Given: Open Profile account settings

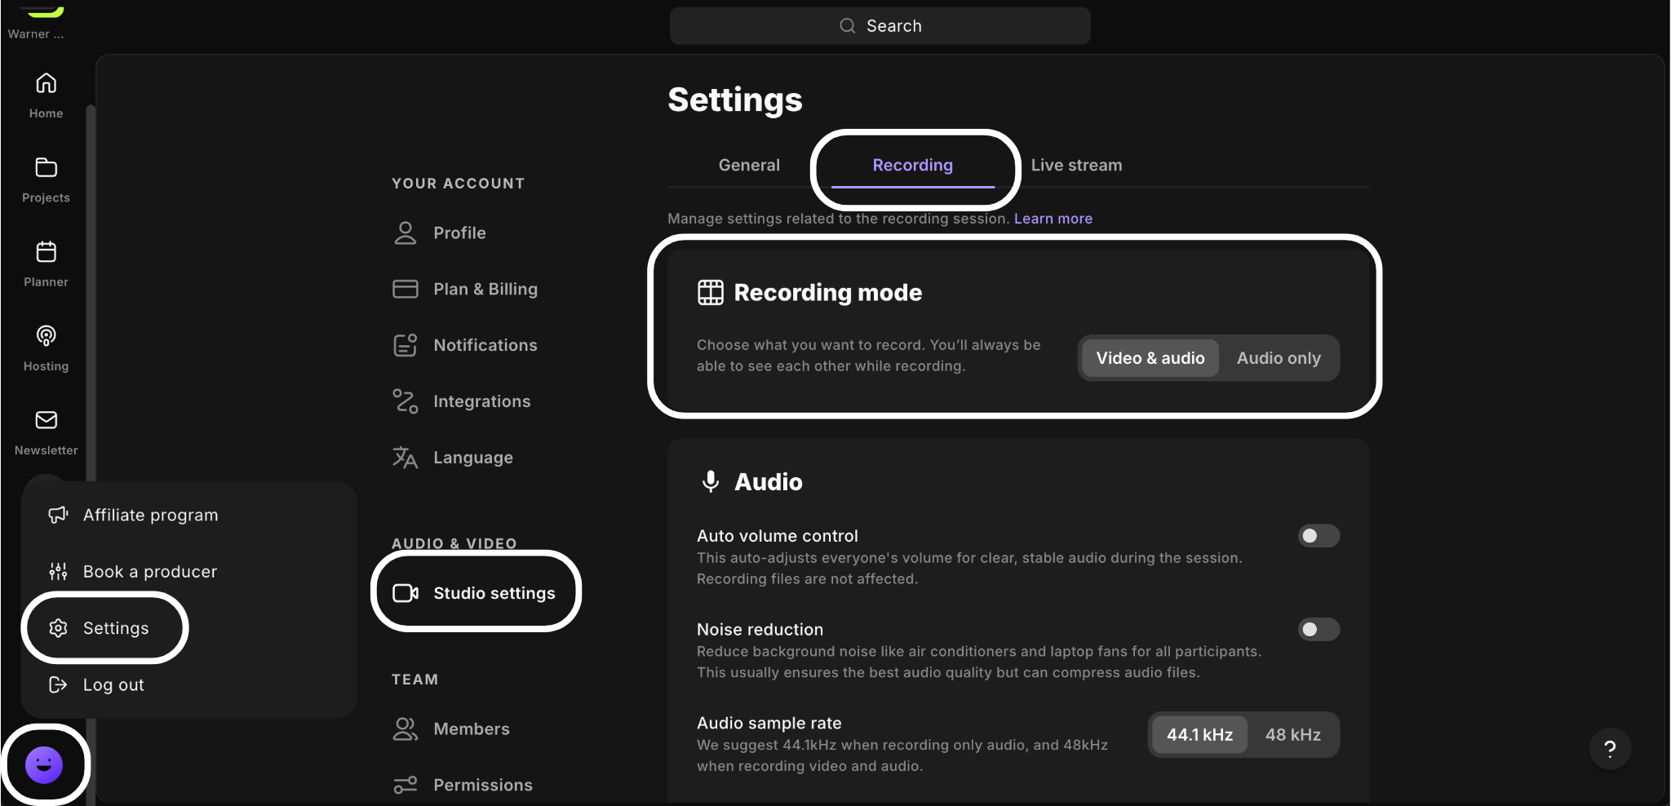Looking at the screenshot, I should pos(459,232).
